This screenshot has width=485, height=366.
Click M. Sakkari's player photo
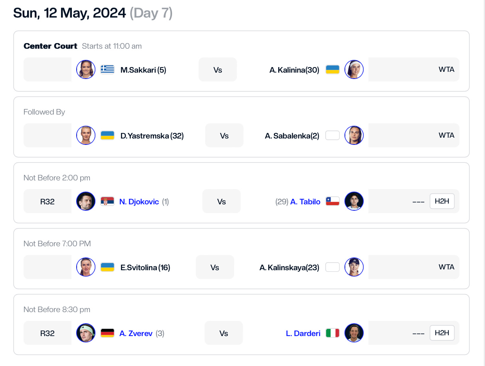[x=86, y=69]
